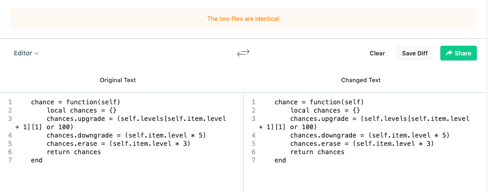Click the Original Text heading

point(118,80)
